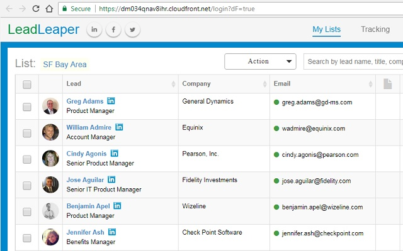Switch to Tracking tab
Screen dimensions: 403x251
(x=375, y=29)
